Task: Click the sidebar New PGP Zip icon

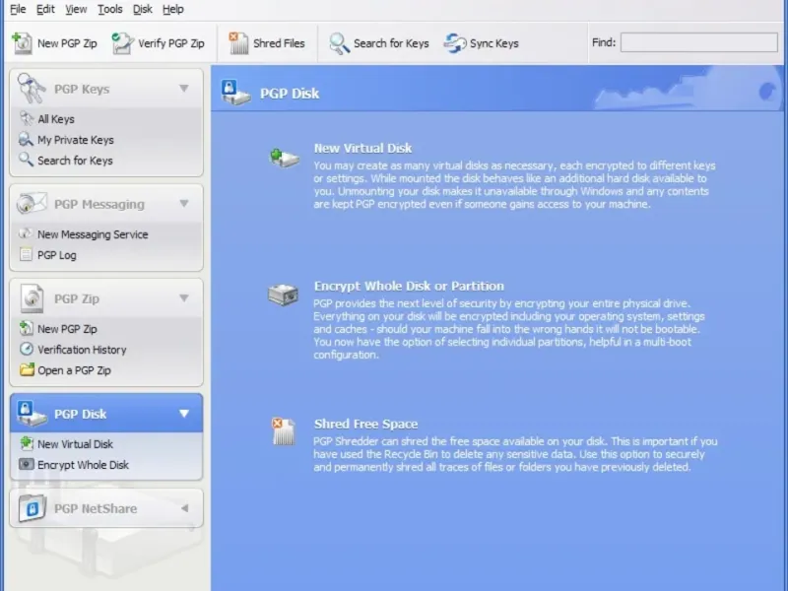Action: (26, 328)
